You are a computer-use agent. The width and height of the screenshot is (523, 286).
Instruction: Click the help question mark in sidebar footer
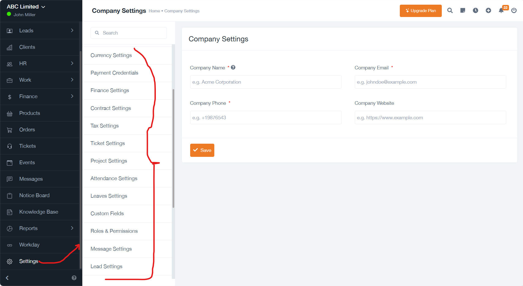click(x=74, y=278)
